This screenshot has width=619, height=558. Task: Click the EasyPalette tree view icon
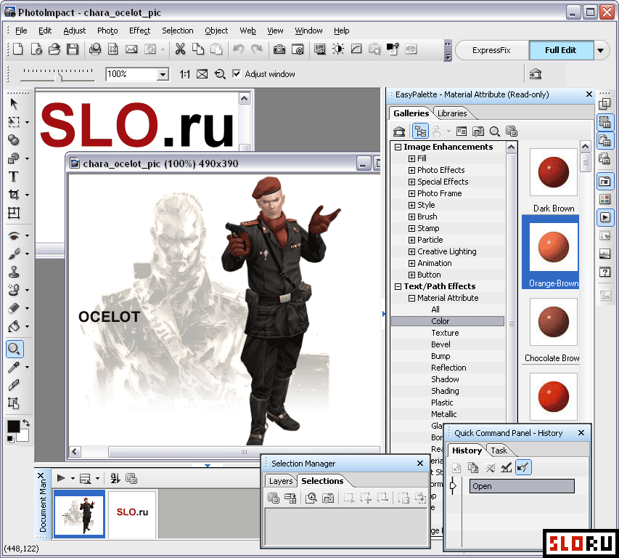coord(420,132)
